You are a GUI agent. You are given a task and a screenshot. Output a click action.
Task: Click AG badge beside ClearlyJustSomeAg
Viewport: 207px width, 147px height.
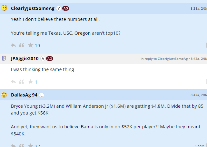[x=65, y=8]
